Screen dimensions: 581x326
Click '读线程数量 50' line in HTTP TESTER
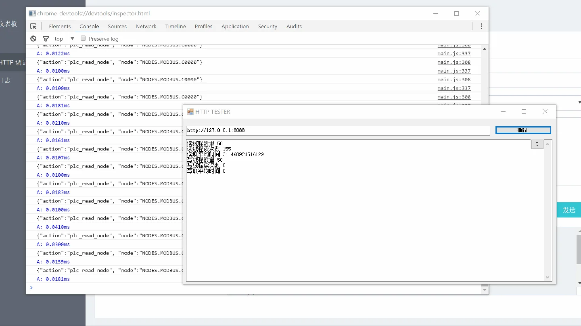point(205,143)
